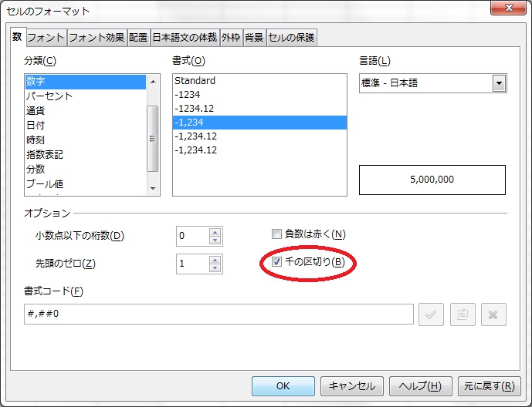Click the 元に戻す reset button
Viewport: 532px width, 407px height.
click(490, 386)
